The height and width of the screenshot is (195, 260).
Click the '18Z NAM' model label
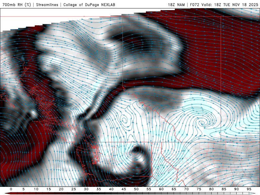pyautogui.click(x=176, y=5)
